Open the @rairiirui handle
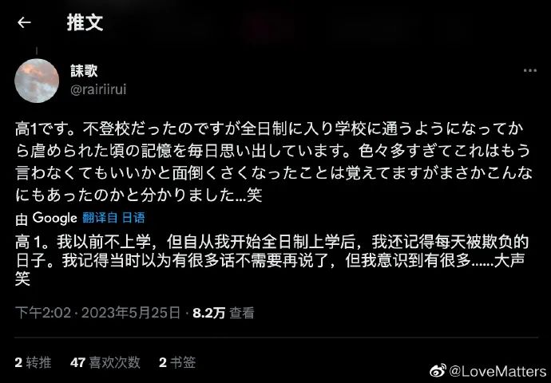This screenshot has height=383, width=551. pos(98,89)
